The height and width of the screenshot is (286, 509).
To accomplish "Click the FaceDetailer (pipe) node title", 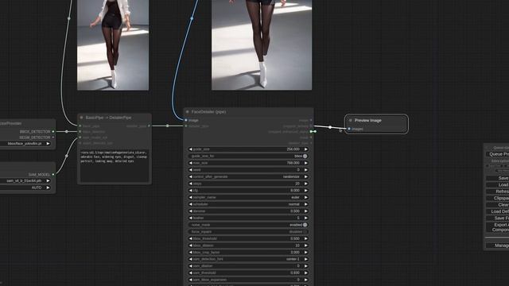I will [208, 112].
